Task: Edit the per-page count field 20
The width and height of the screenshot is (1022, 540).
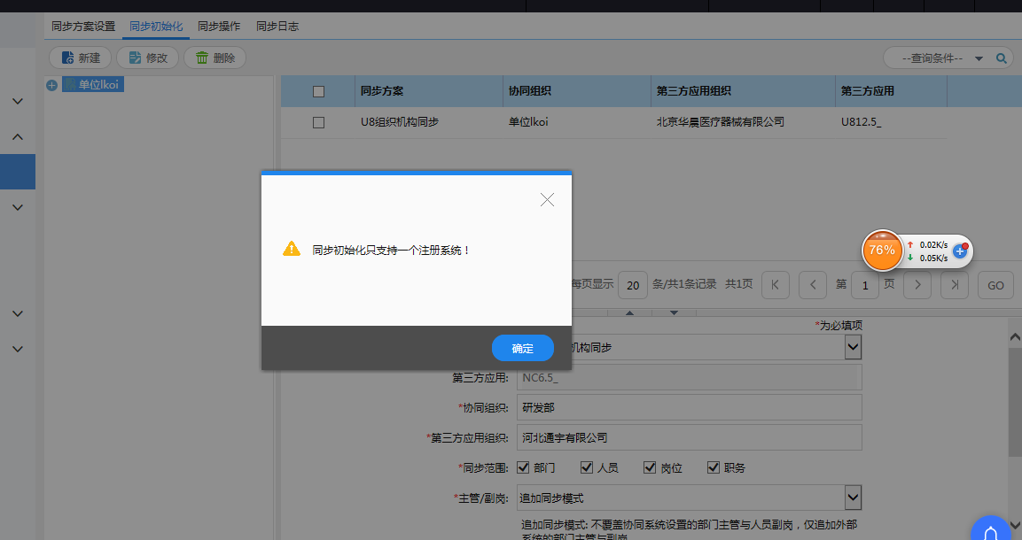Action: click(x=632, y=285)
